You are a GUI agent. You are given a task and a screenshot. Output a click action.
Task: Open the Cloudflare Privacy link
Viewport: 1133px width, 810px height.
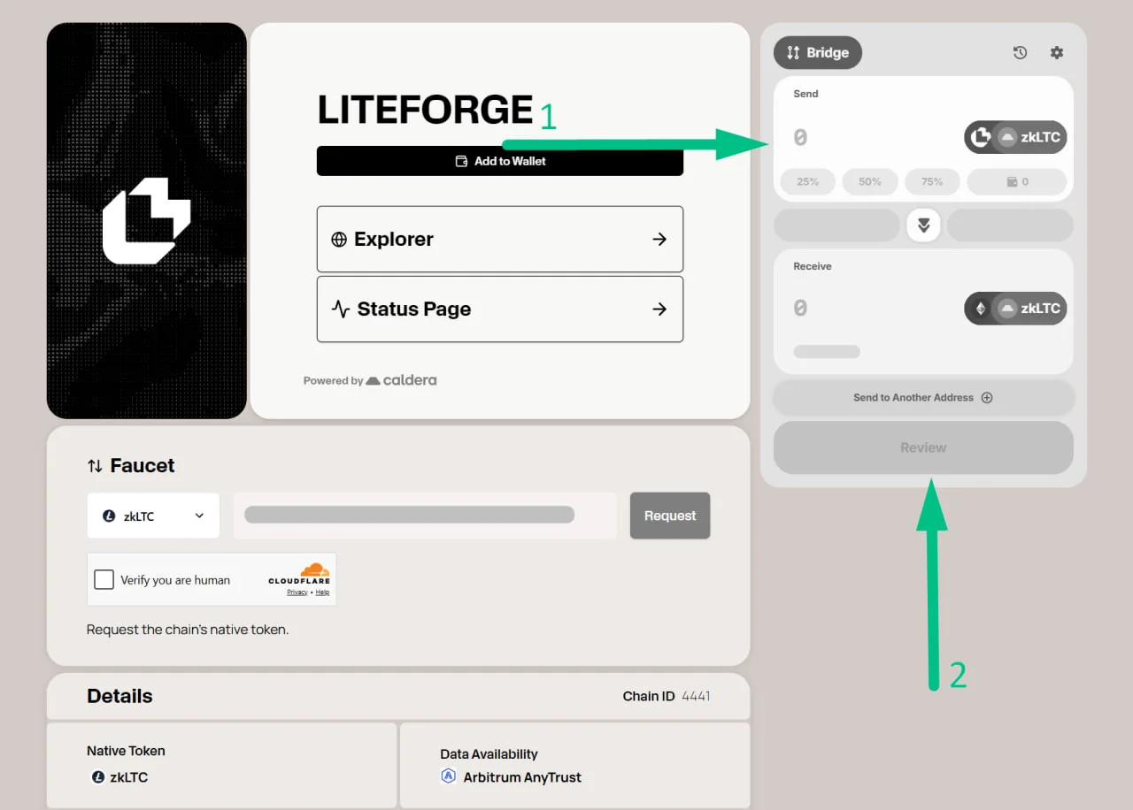(297, 592)
